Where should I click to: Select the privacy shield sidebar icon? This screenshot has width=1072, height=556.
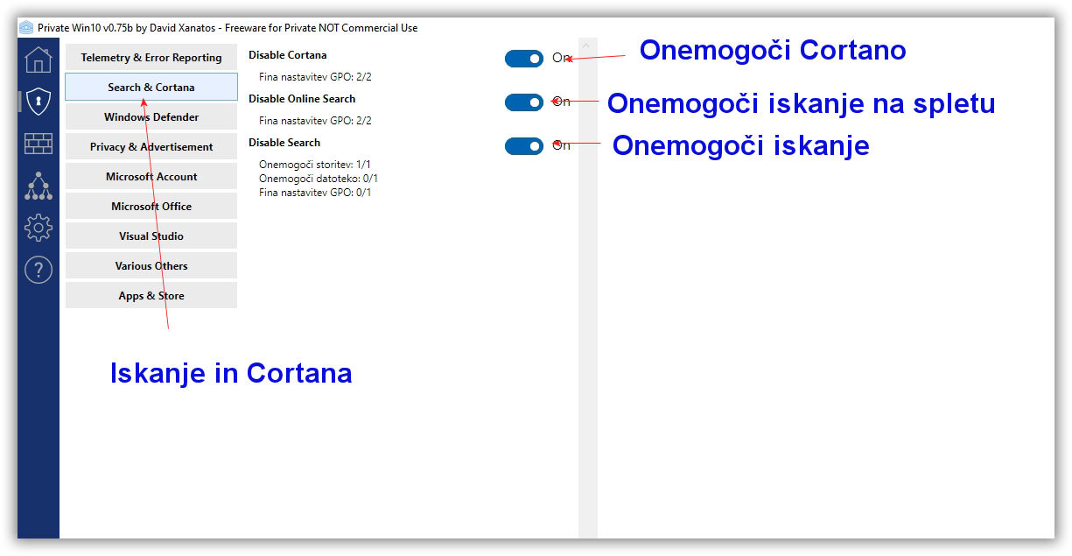click(x=39, y=102)
